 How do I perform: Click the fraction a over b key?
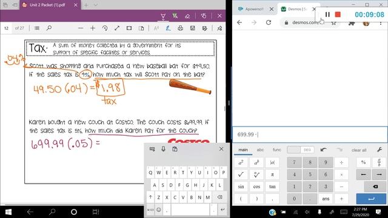tap(379, 162)
